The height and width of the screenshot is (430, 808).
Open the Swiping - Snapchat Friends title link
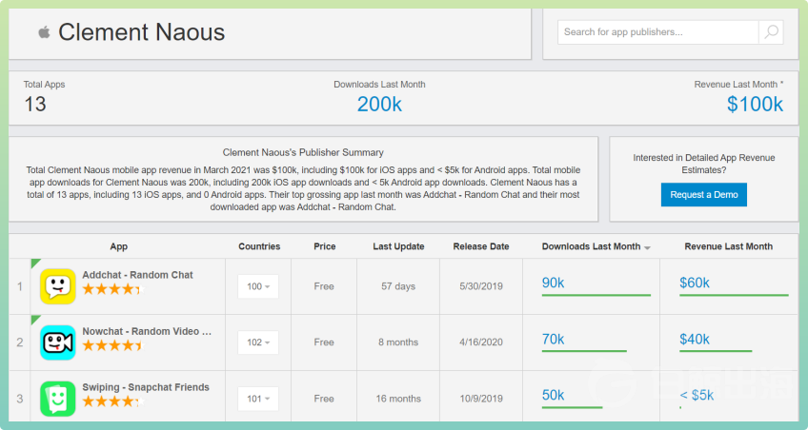pos(145,387)
